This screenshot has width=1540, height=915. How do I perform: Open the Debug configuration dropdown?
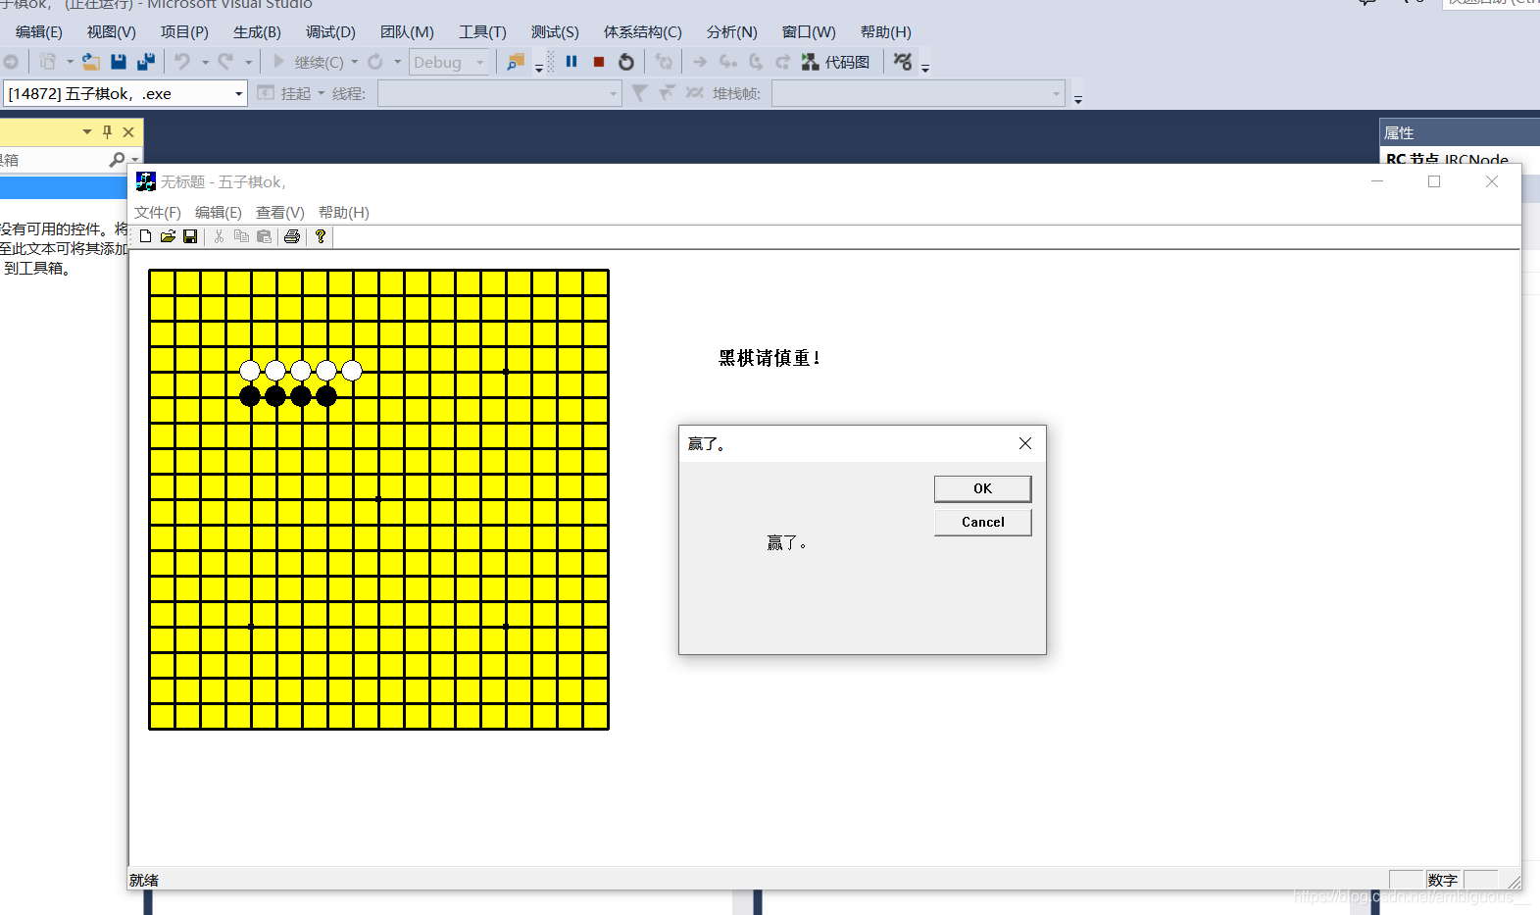(449, 62)
